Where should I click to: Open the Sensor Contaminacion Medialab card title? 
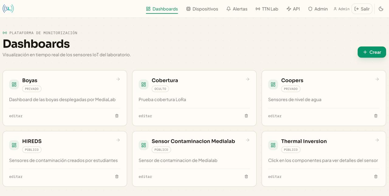coord(193,141)
